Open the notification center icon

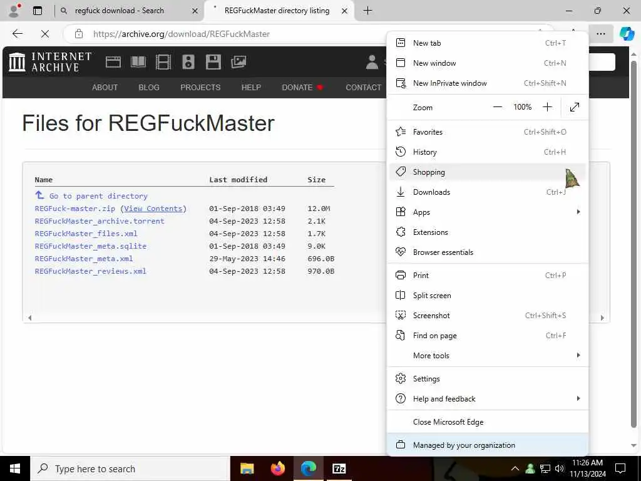[x=620, y=468]
